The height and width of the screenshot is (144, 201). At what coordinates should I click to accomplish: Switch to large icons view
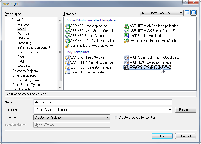tap(187, 13)
